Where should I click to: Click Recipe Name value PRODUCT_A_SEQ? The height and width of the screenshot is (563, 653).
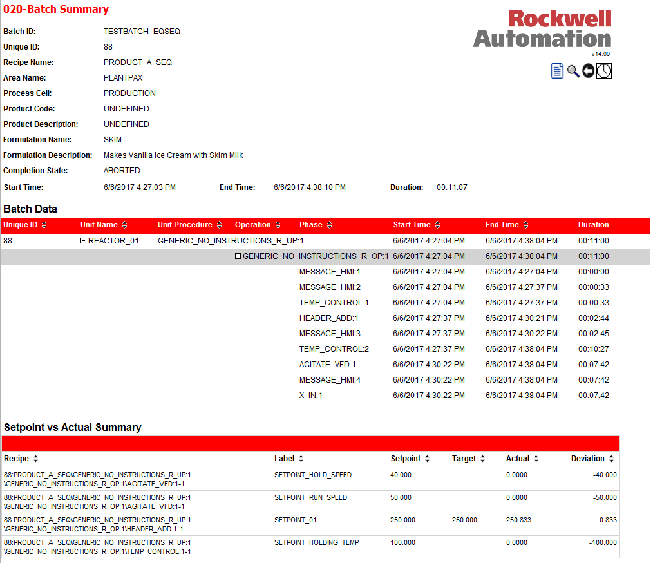click(x=137, y=62)
